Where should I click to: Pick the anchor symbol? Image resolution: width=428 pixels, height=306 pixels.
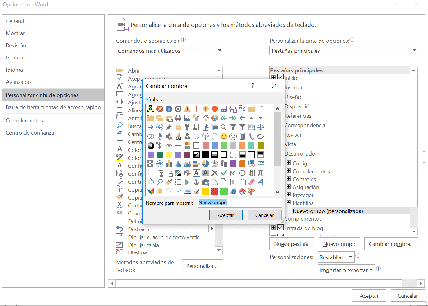tap(196, 182)
